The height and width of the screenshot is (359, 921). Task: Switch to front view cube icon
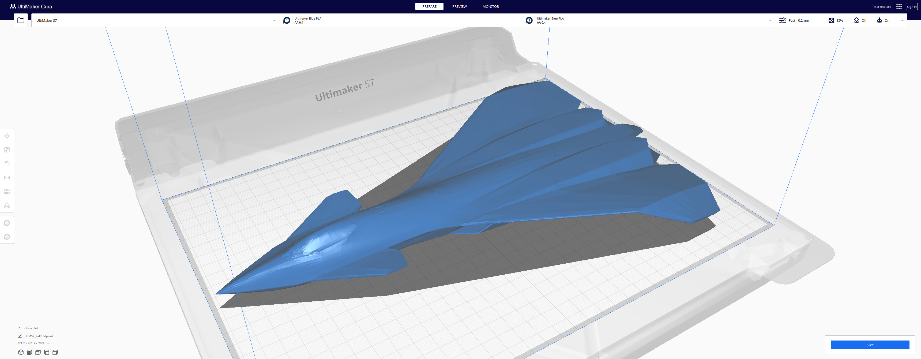pyautogui.click(x=29, y=352)
